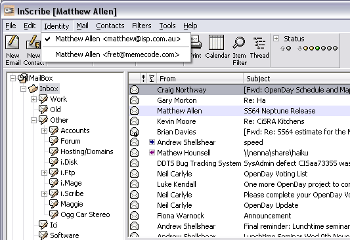Click the priority exclamation column header
The height and width of the screenshot is (240, 350).
click(143, 79)
